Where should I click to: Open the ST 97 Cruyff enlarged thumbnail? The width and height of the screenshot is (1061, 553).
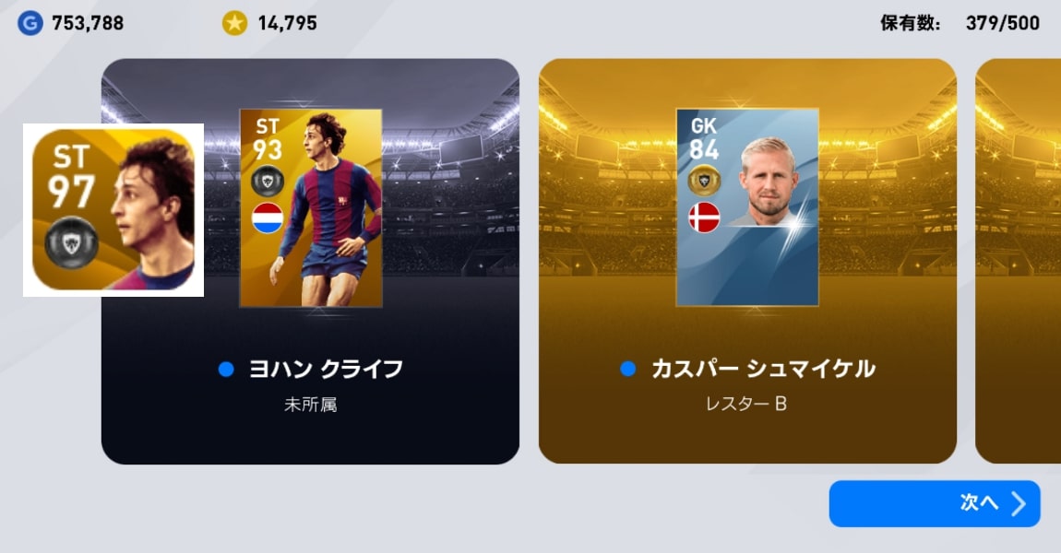click(113, 209)
